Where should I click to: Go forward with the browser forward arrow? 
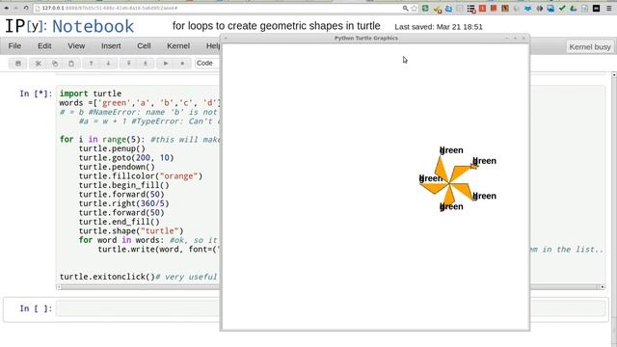click(16, 8)
